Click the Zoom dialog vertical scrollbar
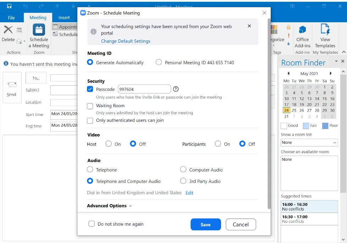Viewport: 347px width, 243px height. coord(269,114)
